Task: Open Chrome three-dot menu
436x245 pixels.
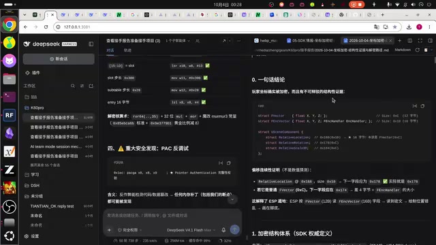Action: coord(429,27)
